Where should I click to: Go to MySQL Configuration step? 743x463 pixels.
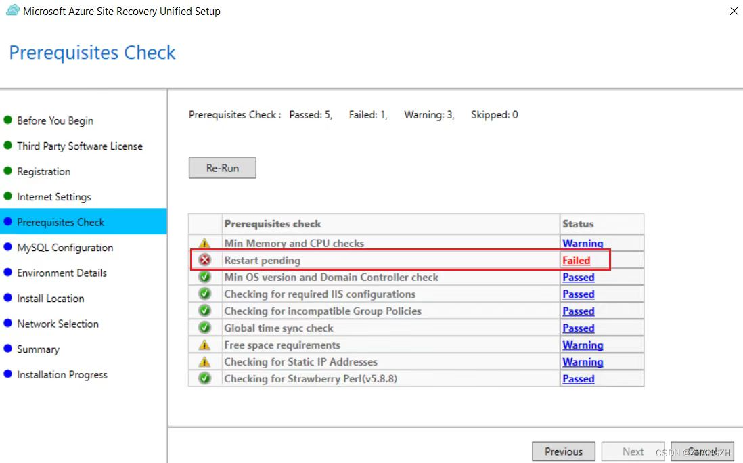click(x=65, y=247)
